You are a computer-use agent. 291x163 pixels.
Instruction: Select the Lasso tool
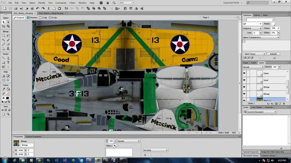(8, 35)
